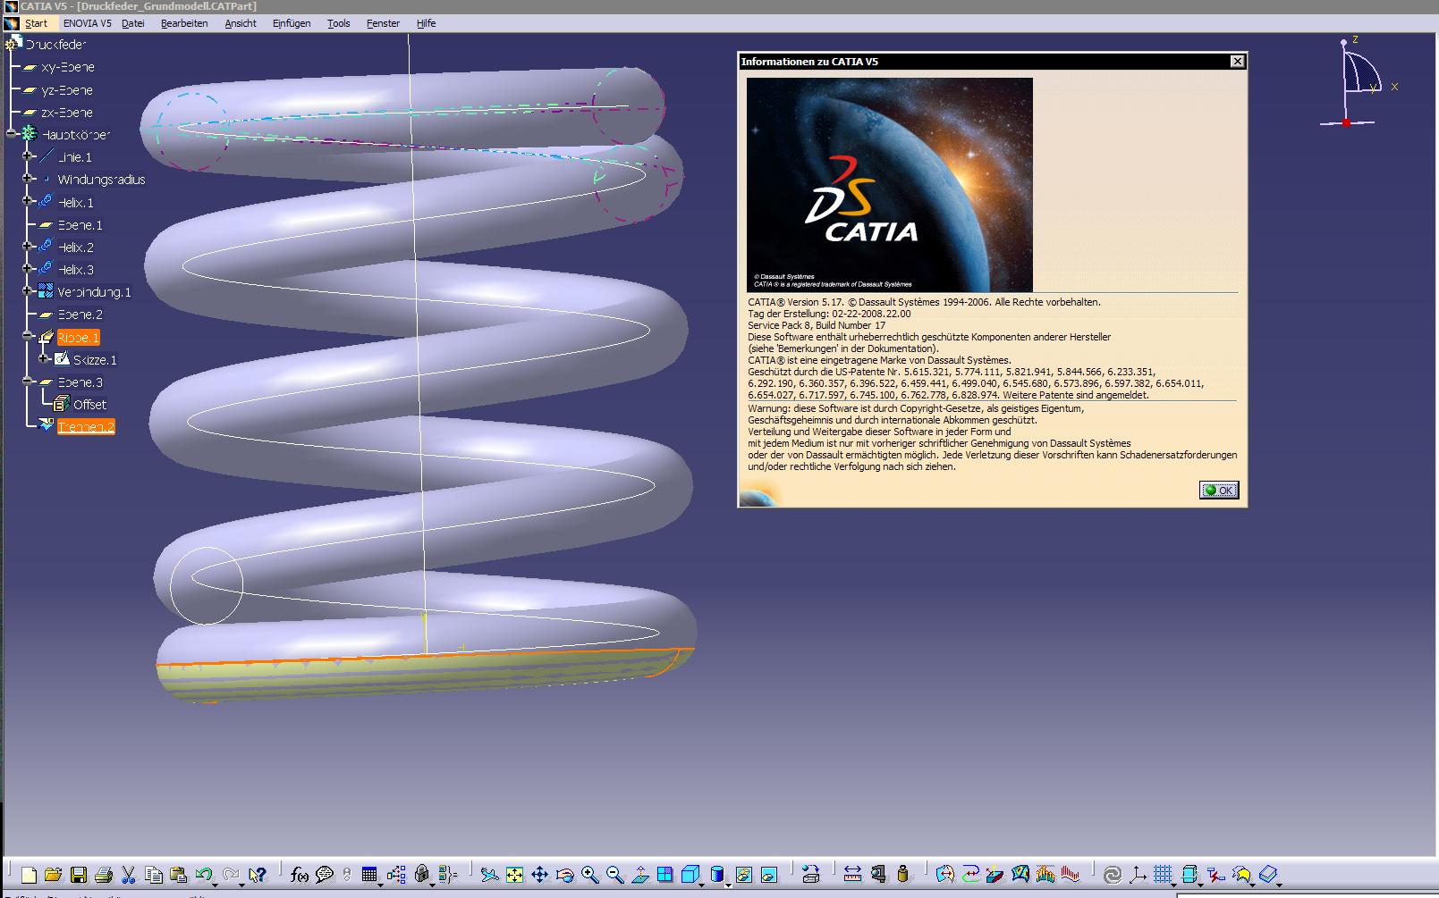
Task: Create a new document with New icon
Action: 29,875
